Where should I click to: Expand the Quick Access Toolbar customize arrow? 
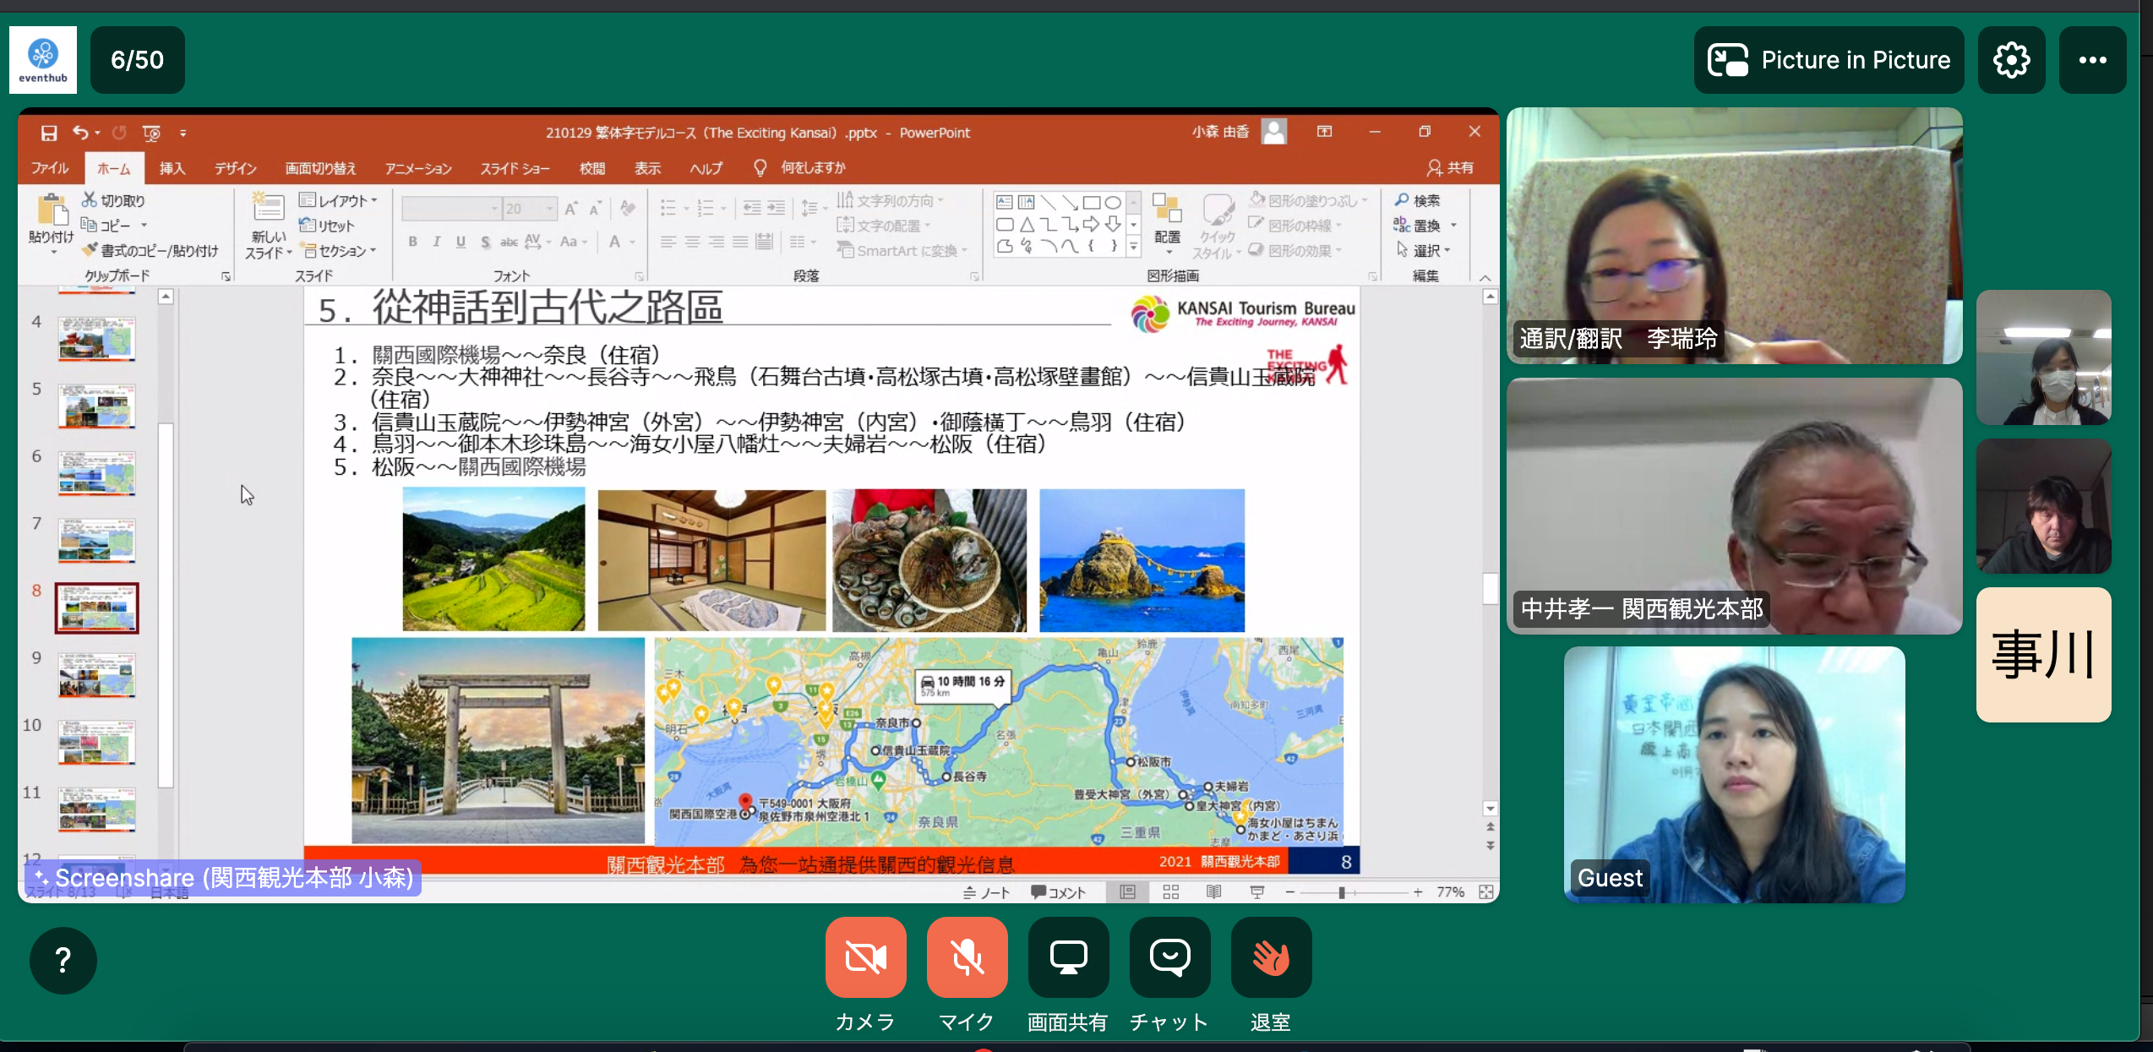coord(183,133)
